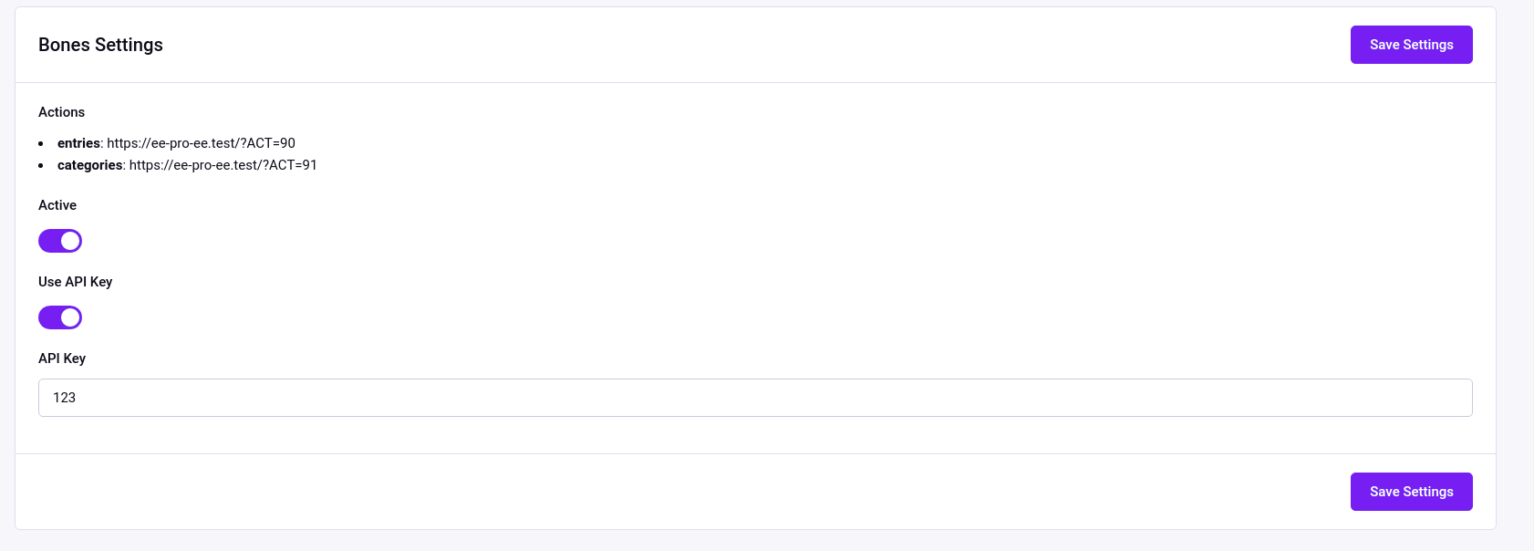Focus the API Key input field
This screenshot has width=1534, height=551.
[x=755, y=398]
